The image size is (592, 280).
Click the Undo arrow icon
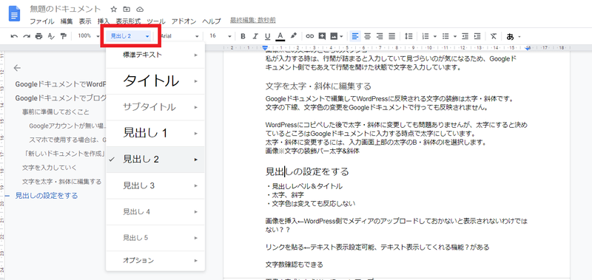[14, 36]
